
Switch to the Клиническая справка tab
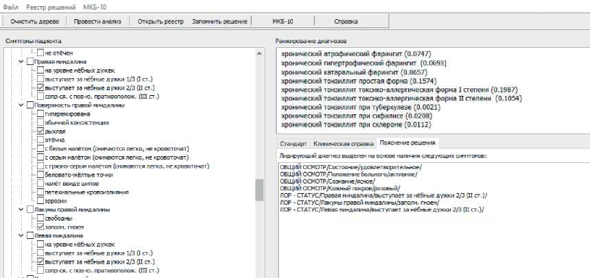click(x=343, y=144)
